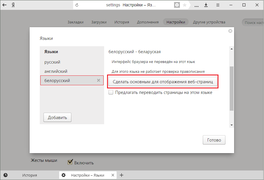The image size is (264, 180).
Task: Open the История section tab
Action: (122, 22)
